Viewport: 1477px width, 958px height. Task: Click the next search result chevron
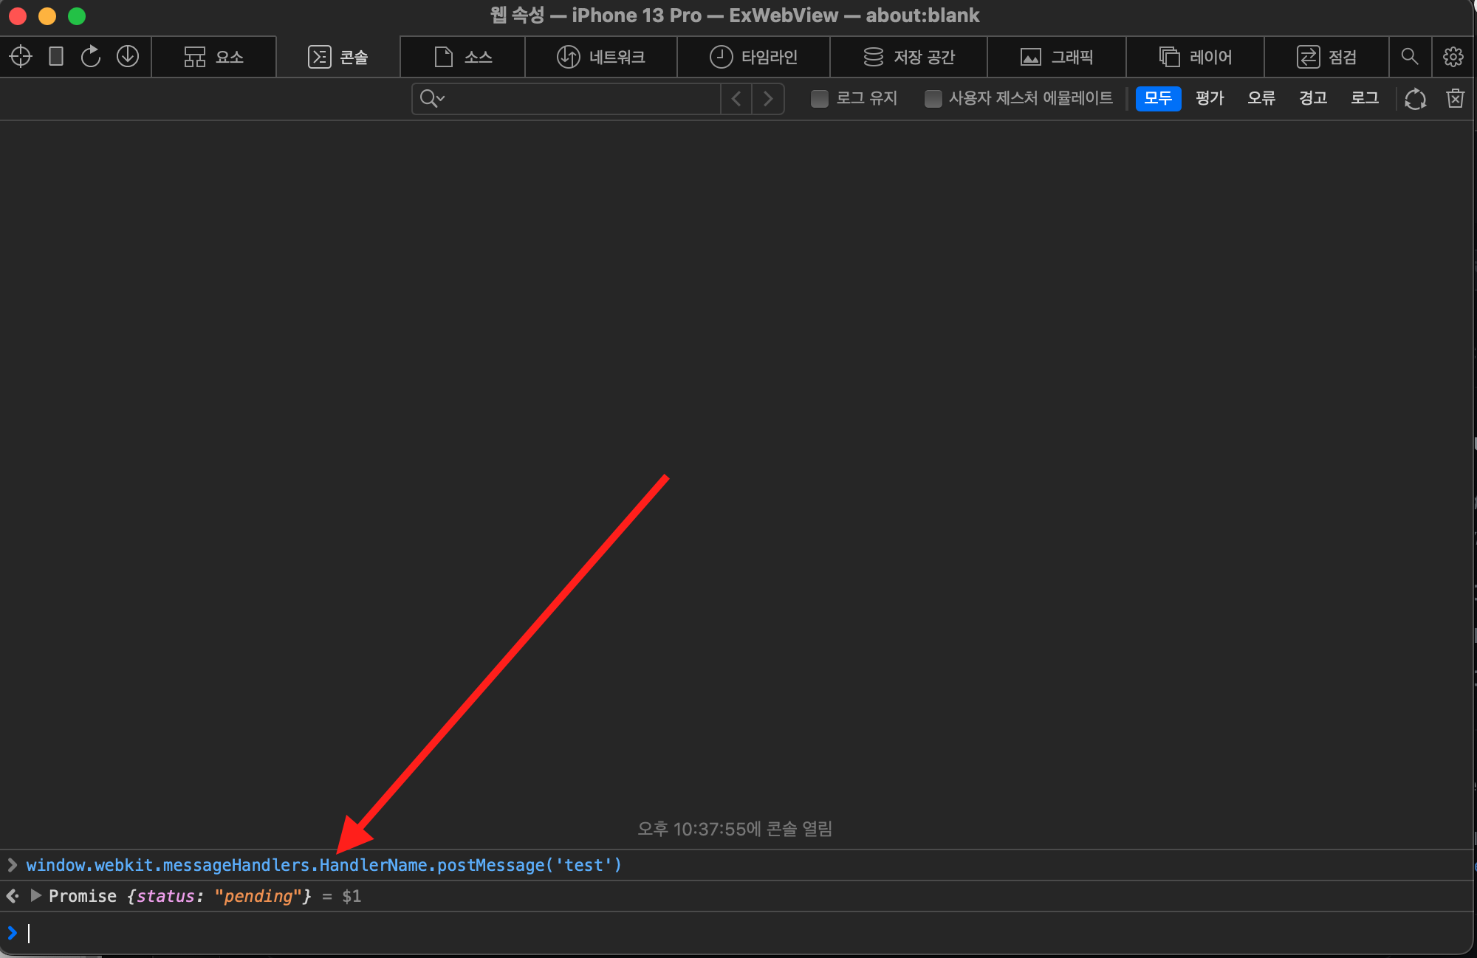point(768,98)
